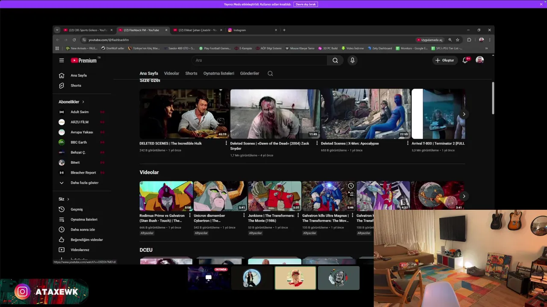
Task: Open the Zety Dashboard bookmark
Action: (379, 48)
